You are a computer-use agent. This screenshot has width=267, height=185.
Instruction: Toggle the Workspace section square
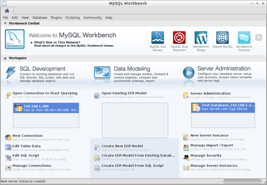5,58
